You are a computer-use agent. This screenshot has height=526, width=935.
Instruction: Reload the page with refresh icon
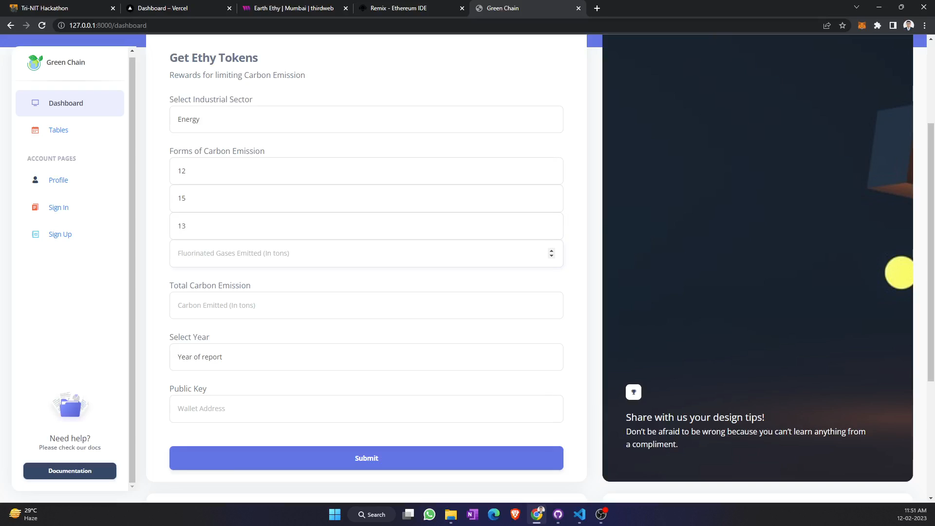42,25
